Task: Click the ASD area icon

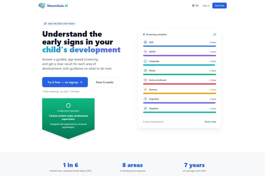Action: coord(145,42)
